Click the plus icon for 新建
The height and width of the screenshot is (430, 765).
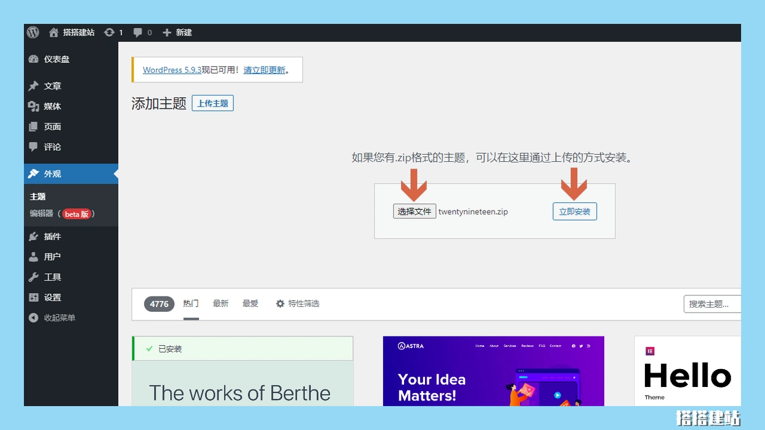tap(167, 33)
